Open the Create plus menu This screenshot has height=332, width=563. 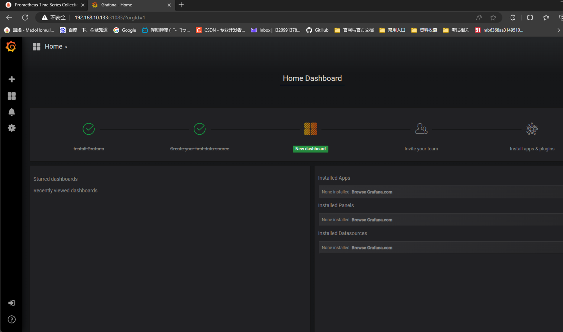(x=12, y=79)
